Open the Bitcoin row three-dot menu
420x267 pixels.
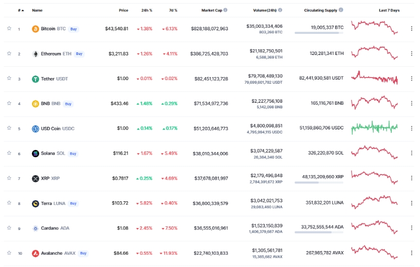click(411, 28)
